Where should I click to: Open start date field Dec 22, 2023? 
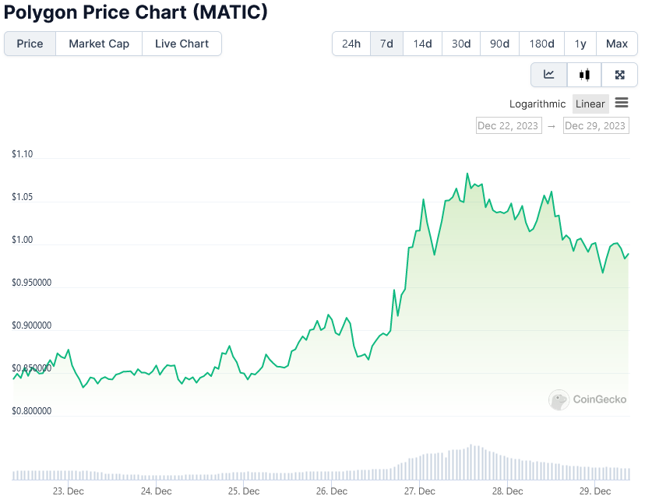pos(509,125)
